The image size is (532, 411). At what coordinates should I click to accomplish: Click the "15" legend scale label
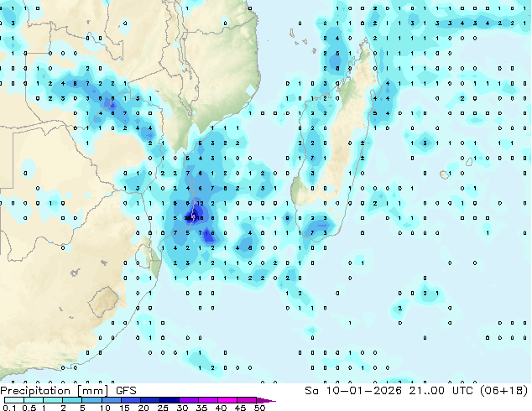[124, 408]
